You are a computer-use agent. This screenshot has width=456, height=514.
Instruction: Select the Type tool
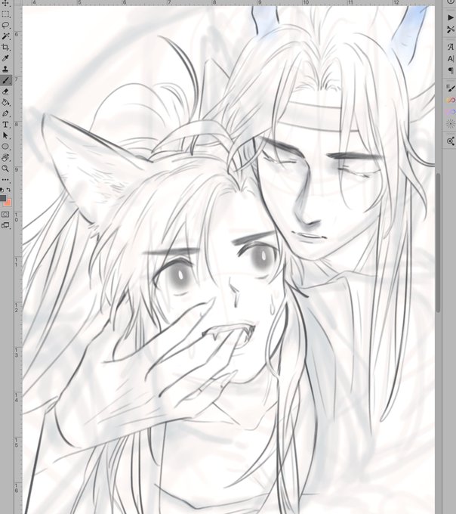5,125
